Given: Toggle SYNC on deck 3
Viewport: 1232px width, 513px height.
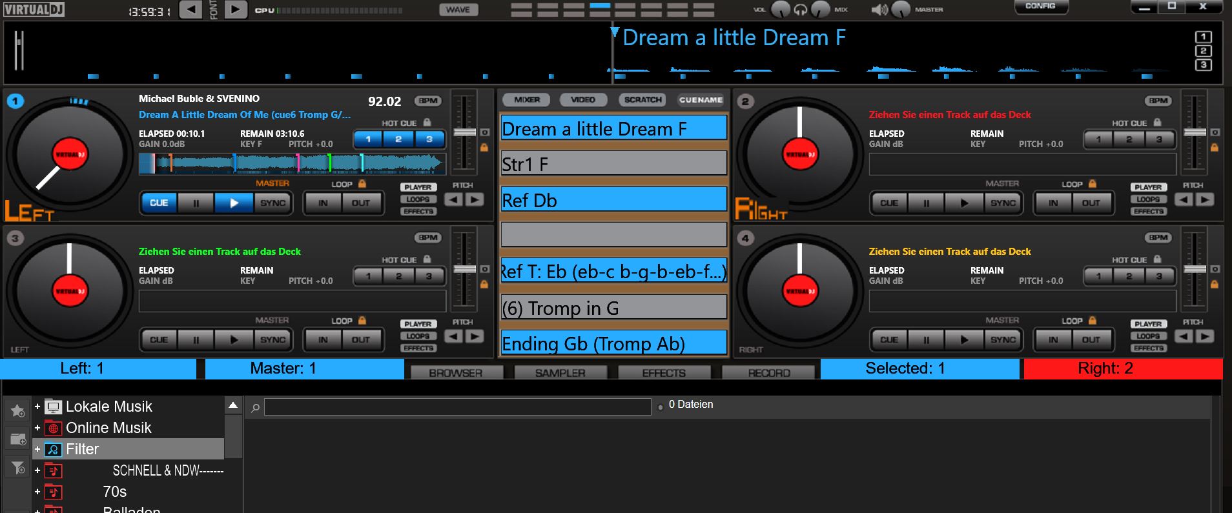Looking at the screenshot, I should click(272, 339).
